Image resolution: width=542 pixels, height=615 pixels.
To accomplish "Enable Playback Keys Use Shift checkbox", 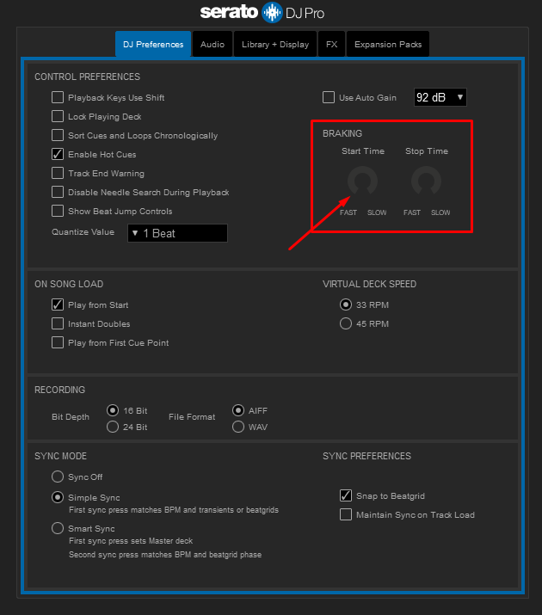I will point(58,97).
